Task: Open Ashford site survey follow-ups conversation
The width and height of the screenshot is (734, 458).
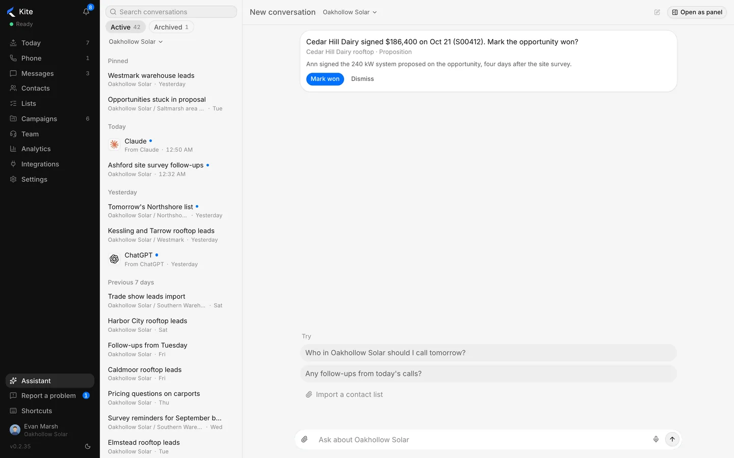Action: (171, 169)
